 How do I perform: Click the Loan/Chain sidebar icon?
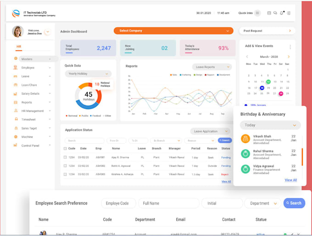[15, 85]
